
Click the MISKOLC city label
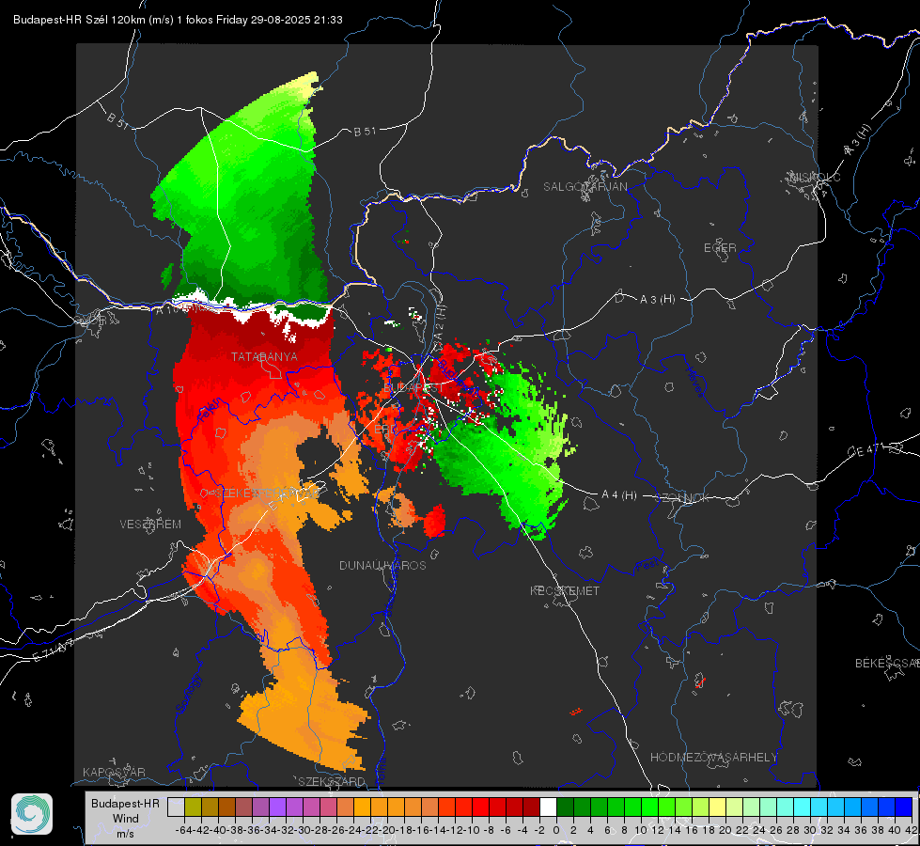[815, 178]
